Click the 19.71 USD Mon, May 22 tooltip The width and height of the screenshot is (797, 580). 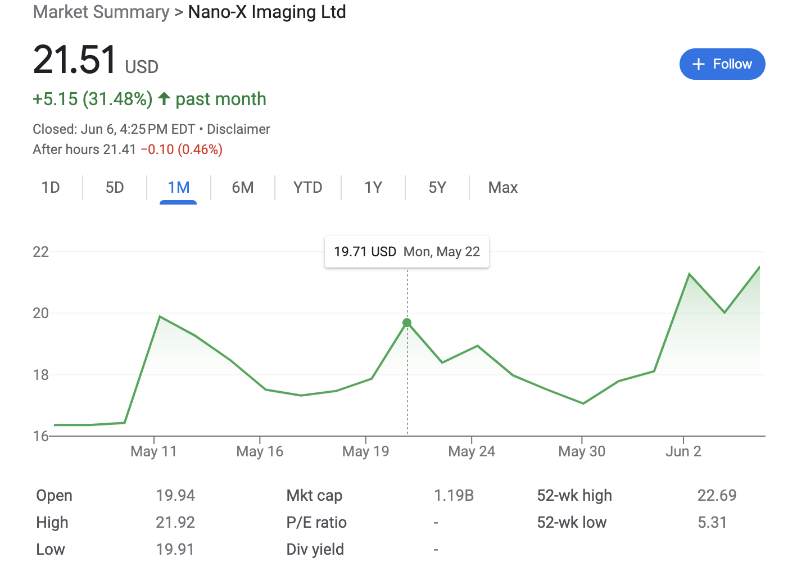click(x=407, y=252)
